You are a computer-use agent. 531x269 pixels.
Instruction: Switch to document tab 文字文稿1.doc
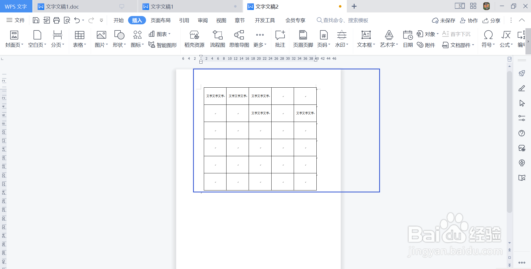[85, 6]
